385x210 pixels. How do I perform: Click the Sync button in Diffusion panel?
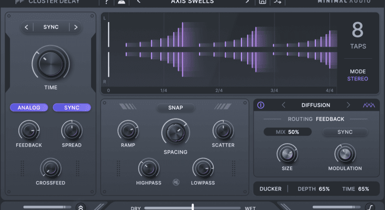(x=345, y=132)
